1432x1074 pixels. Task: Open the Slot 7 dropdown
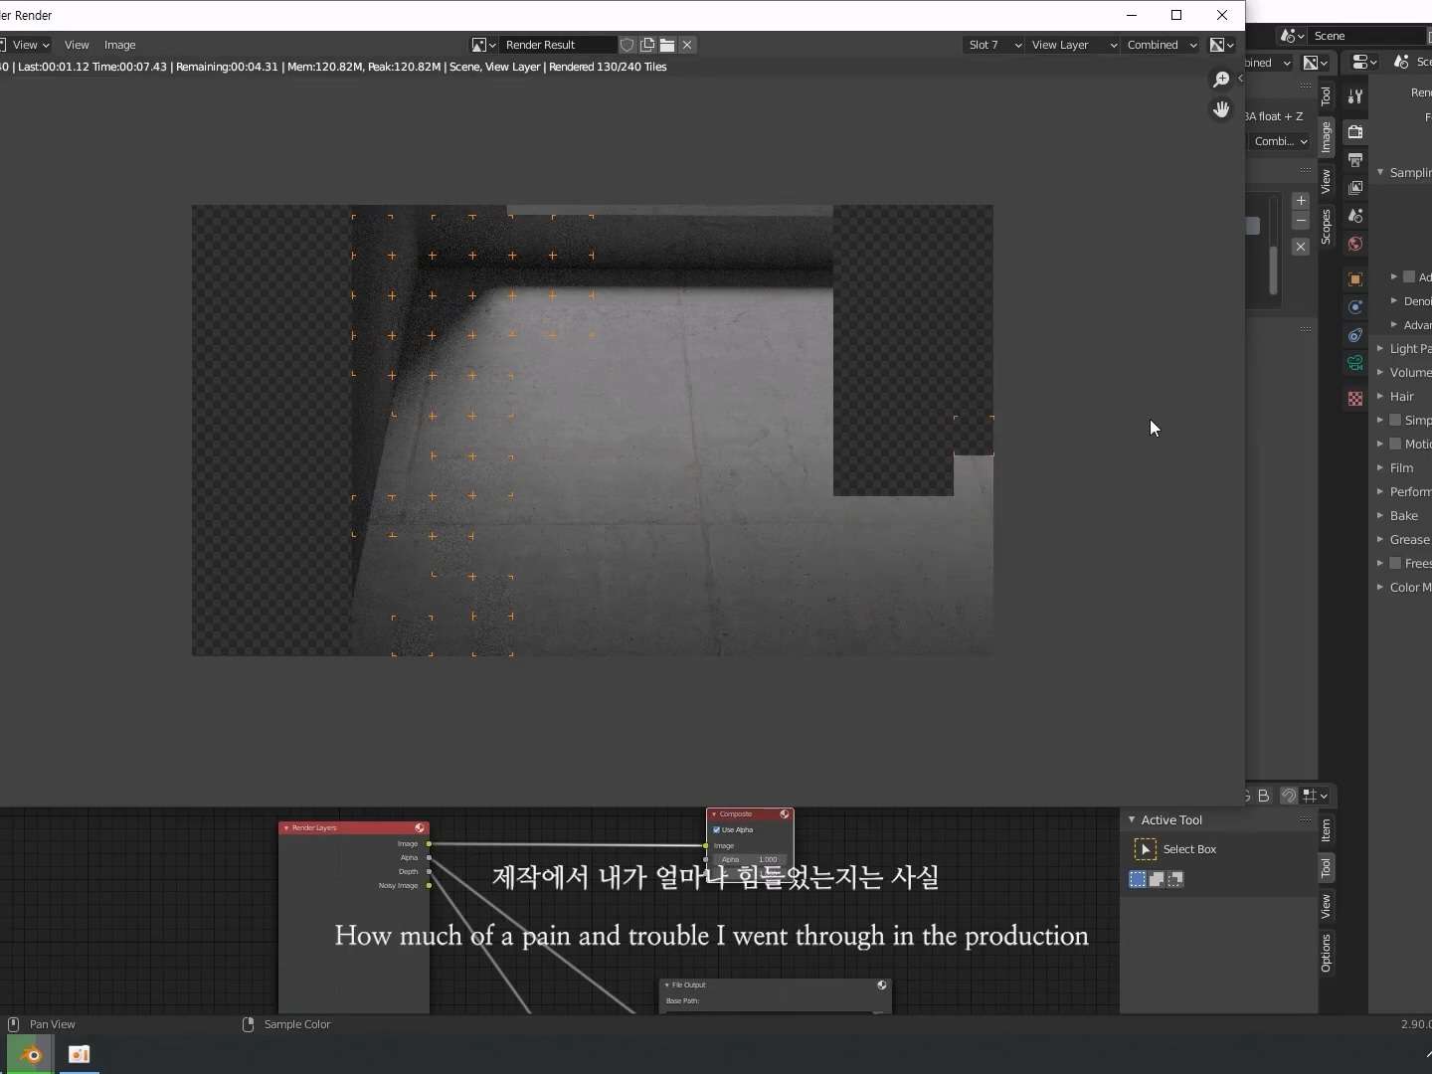coord(993,45)
